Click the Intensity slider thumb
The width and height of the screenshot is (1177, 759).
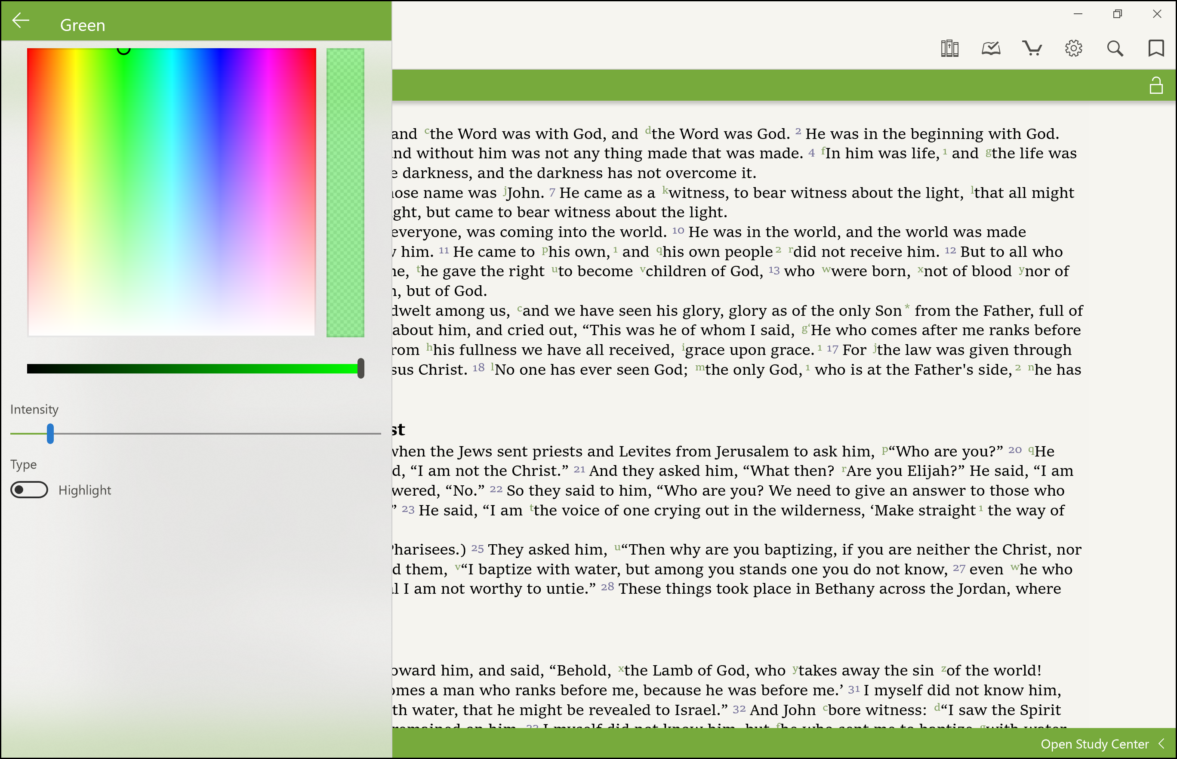[x=50, y=433]
